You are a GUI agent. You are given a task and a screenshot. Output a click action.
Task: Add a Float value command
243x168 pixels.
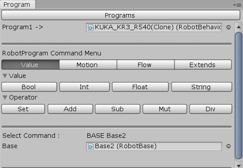tap(140, 87)
